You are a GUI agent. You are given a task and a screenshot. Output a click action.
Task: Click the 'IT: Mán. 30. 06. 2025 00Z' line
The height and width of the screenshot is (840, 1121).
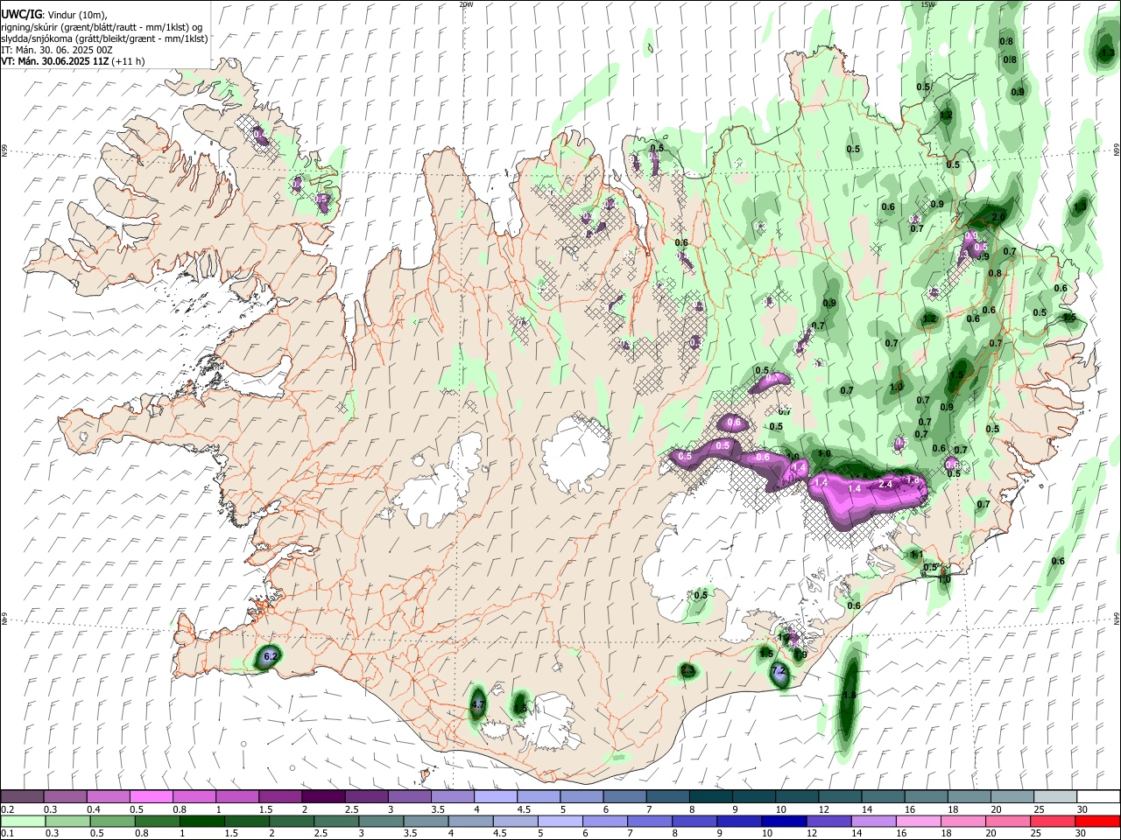[x=57, y=50]
